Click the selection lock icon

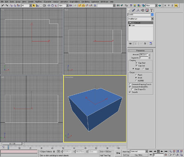(x=54, y=152)
